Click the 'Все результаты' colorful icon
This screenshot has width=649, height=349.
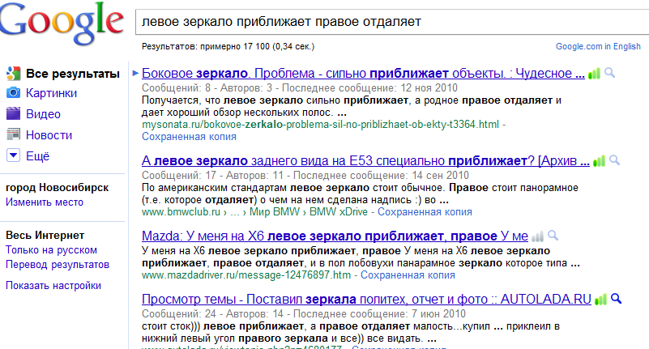pos(13,74)
